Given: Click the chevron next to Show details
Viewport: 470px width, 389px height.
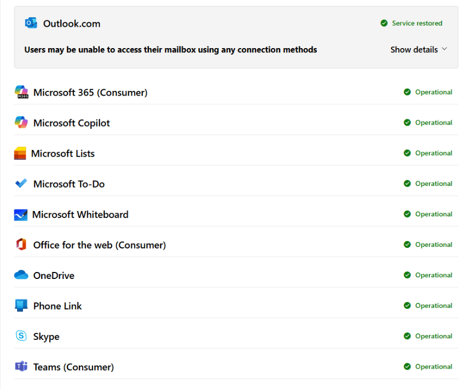Looking at the screenshot, I should coord(444,49).
